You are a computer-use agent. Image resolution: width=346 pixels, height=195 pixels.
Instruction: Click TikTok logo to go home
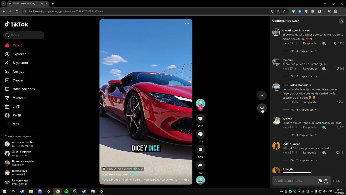click(16, 24)
